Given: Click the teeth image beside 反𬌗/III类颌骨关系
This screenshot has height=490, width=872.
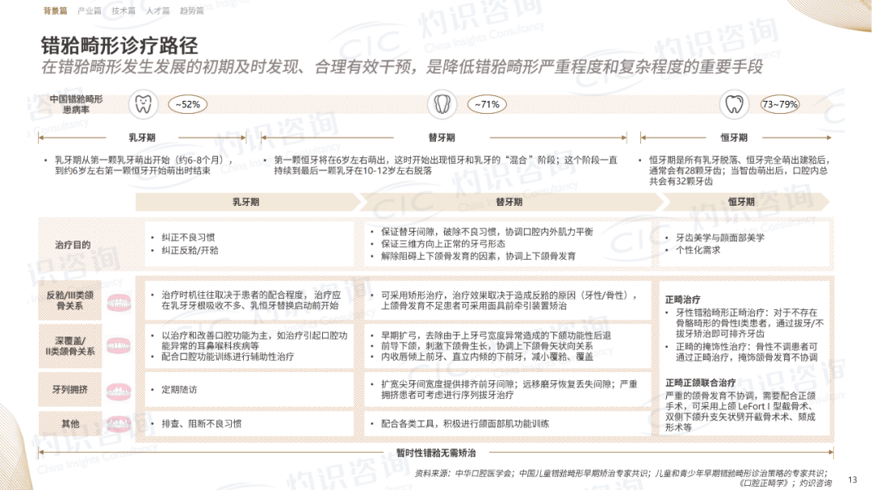Looking at the screenshot, I should click(119, 303).
